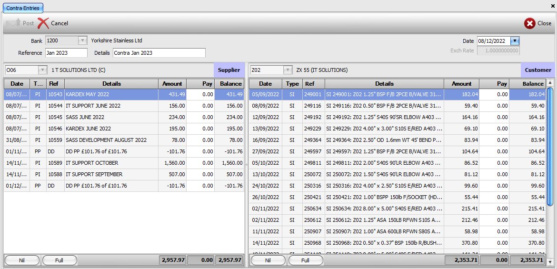Open the customer Z02 account dropdown
This screenshot has height=269, width=557.
pyautogui.click(x=288, y=70)
